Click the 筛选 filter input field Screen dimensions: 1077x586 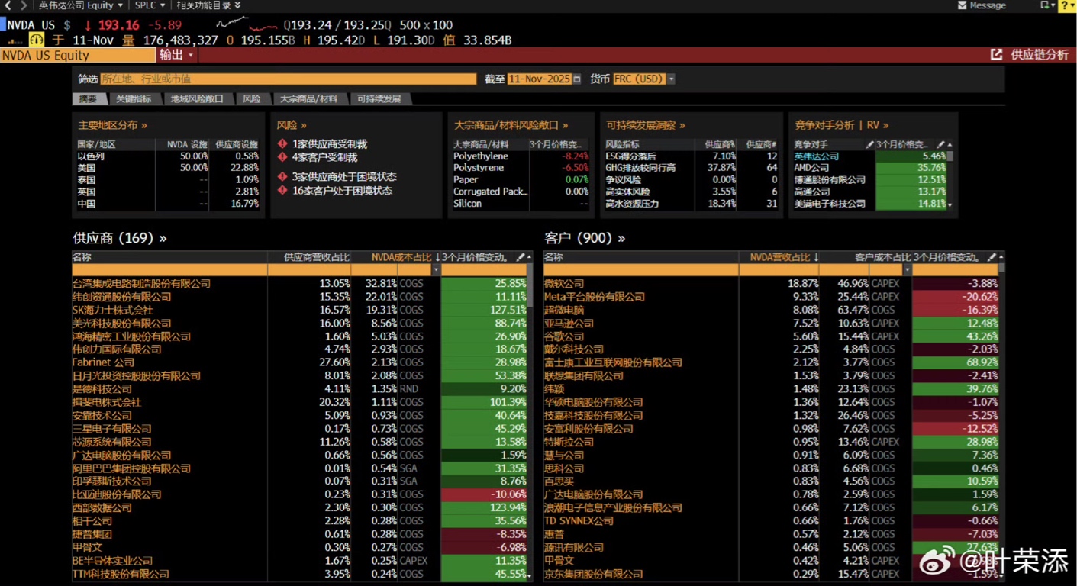tap(288, 79)
